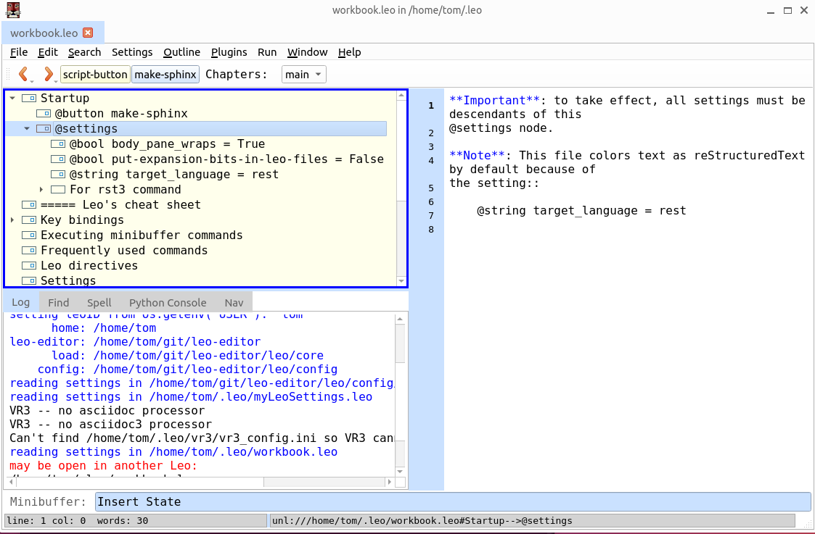Click the Leo logo in the title bar
Screen dimensions: 815x534
[12, 11]
